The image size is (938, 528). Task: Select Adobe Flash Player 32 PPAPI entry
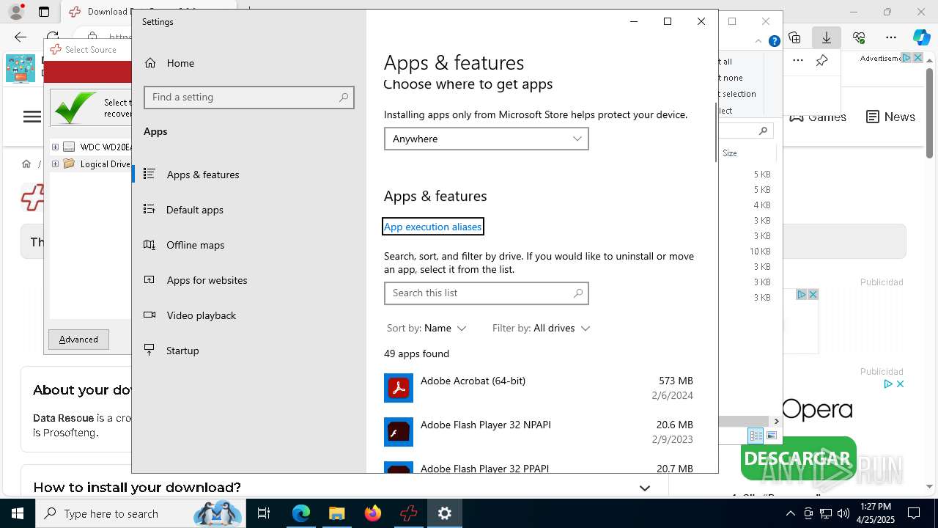539,466
